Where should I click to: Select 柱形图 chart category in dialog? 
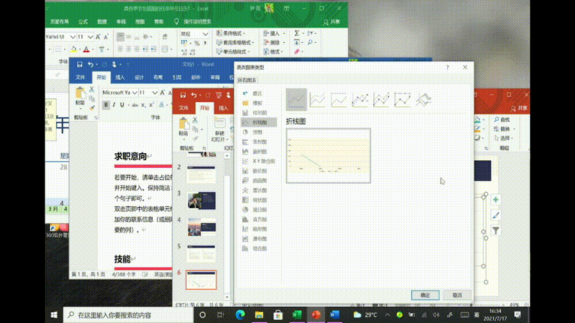coord(259,113)
